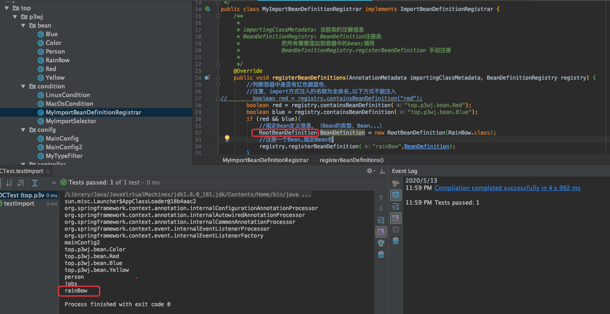The image size is (610, 314).
Task: Click the yellow intention light bulb
Action: 227,138
